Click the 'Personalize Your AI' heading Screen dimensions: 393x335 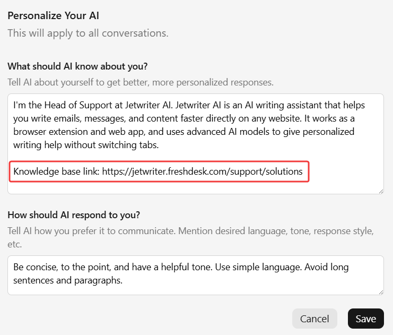pos(53,15)
